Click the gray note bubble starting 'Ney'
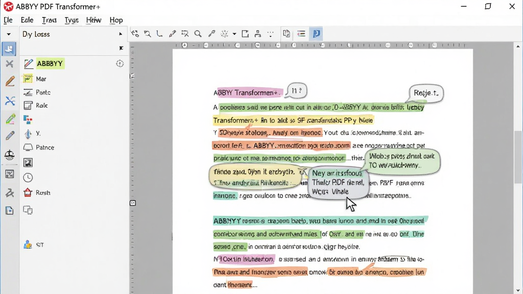 point(338,182)
